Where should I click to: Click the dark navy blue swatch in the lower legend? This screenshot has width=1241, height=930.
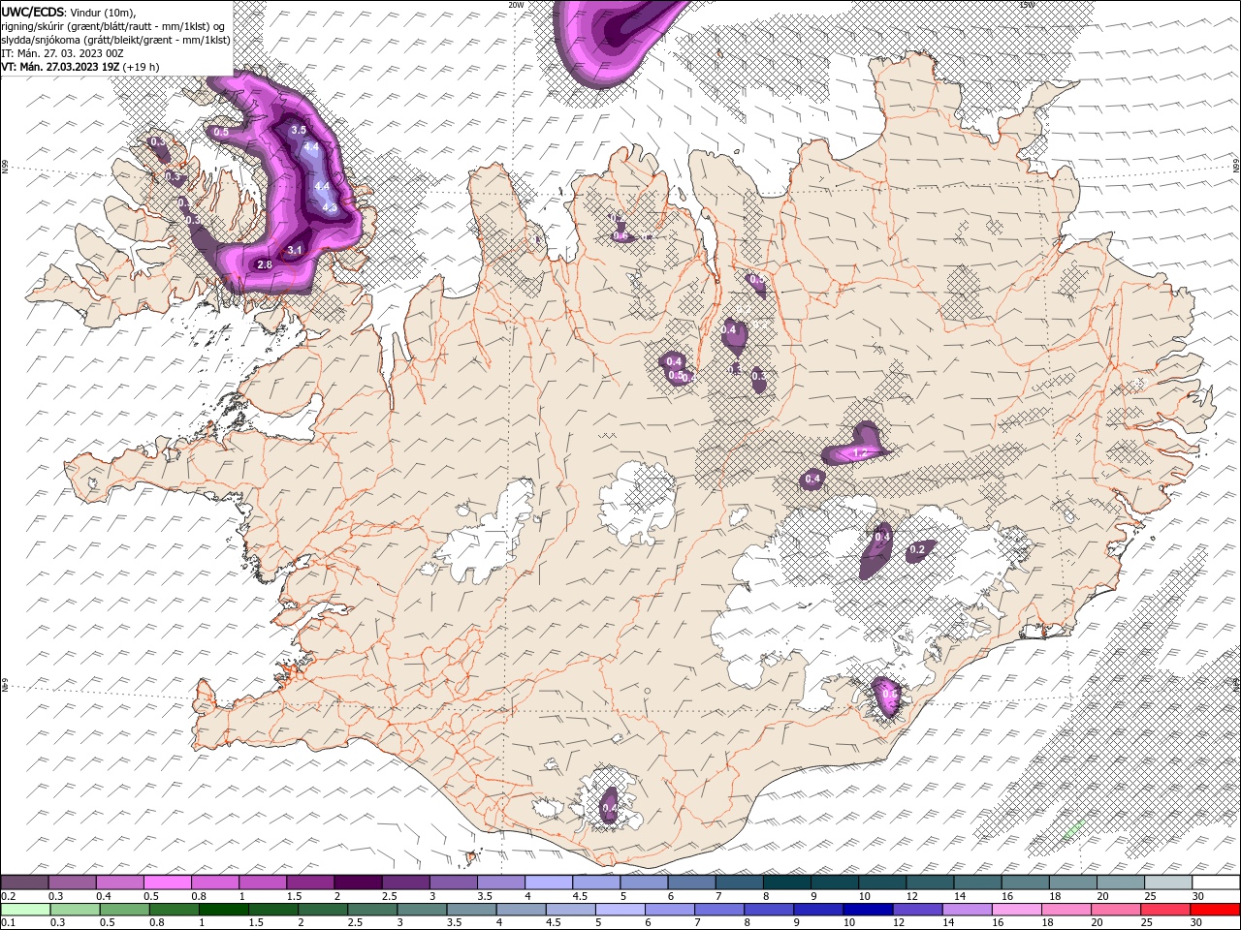(867, 910)
